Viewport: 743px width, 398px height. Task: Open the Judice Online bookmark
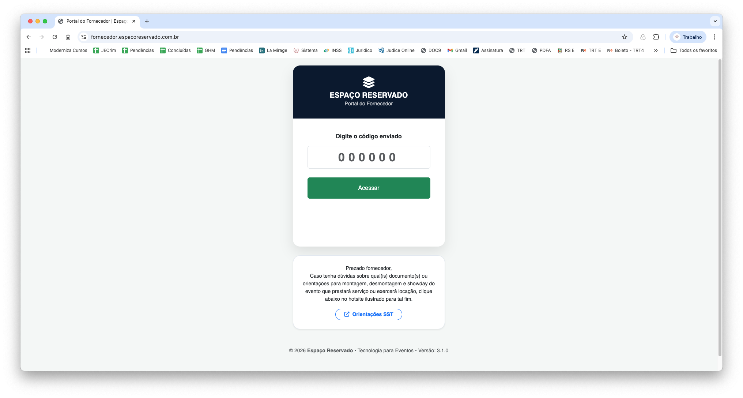coord(396,50)
